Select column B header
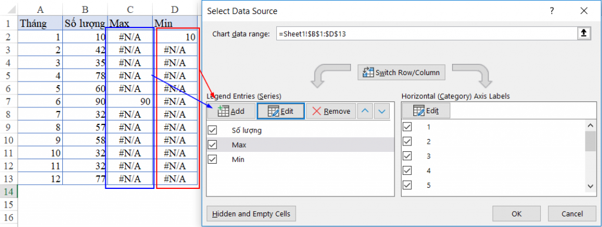 click(85, 8)
